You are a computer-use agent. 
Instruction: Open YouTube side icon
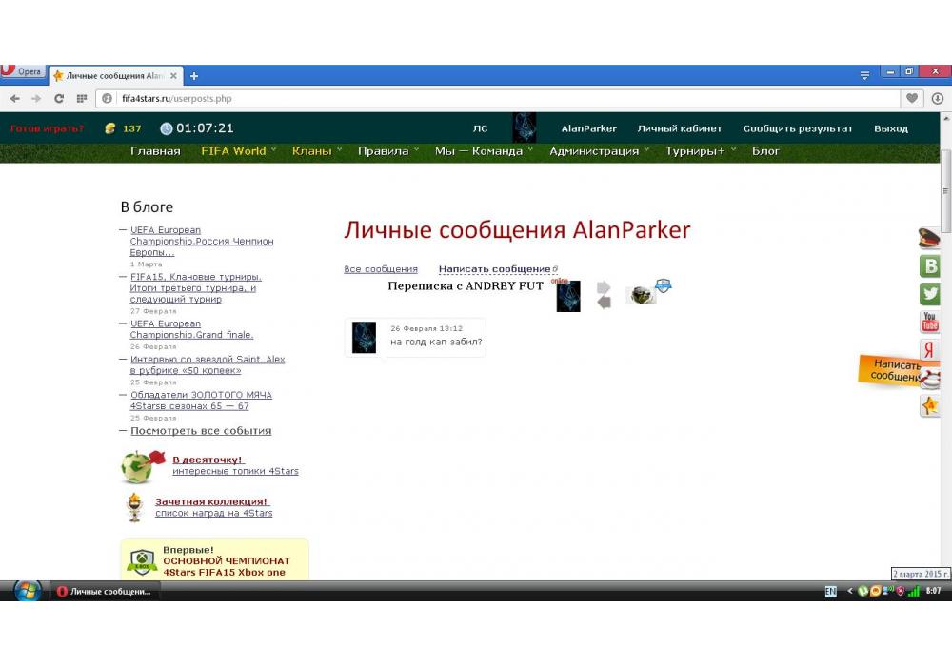pos(929,322)
